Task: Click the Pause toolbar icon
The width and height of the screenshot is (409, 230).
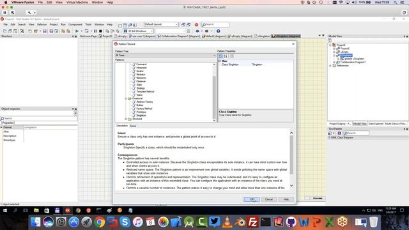Action: click(95, 31)
